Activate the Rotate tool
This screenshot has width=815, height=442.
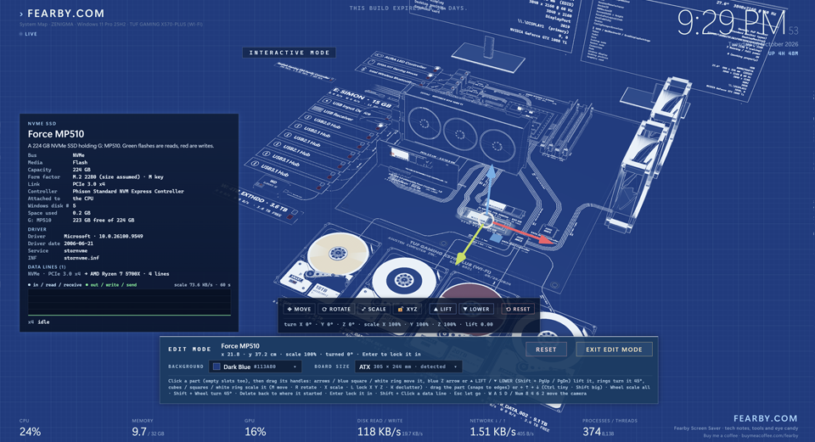tap(336, 309)
